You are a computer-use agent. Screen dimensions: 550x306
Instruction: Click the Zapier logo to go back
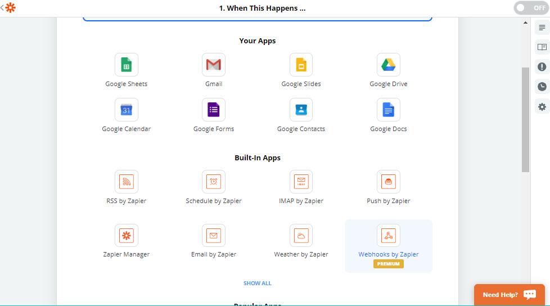pyautogui.click(x=10, y=8)
